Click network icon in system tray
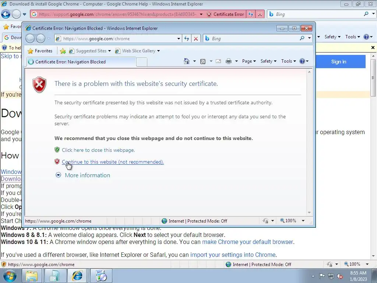377x283 pixels. 331,276
